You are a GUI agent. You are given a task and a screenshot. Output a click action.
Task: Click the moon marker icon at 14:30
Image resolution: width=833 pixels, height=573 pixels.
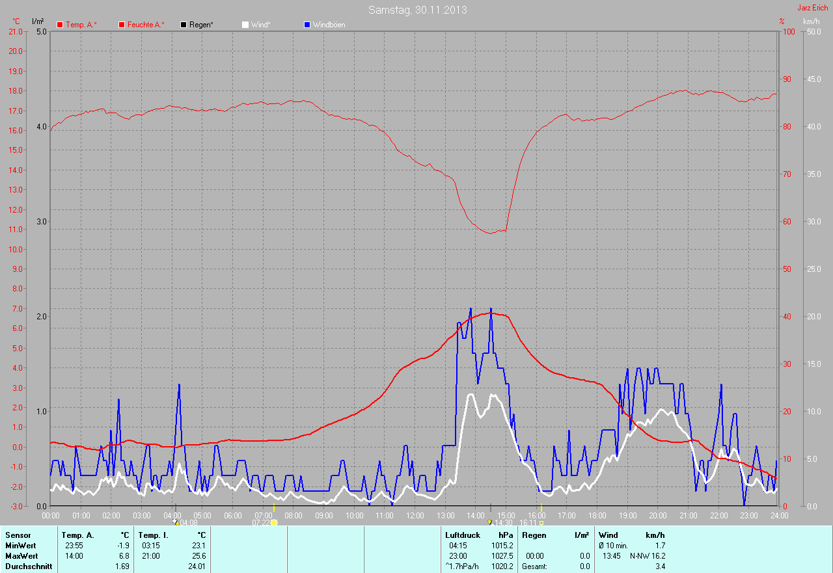(490, 522)
